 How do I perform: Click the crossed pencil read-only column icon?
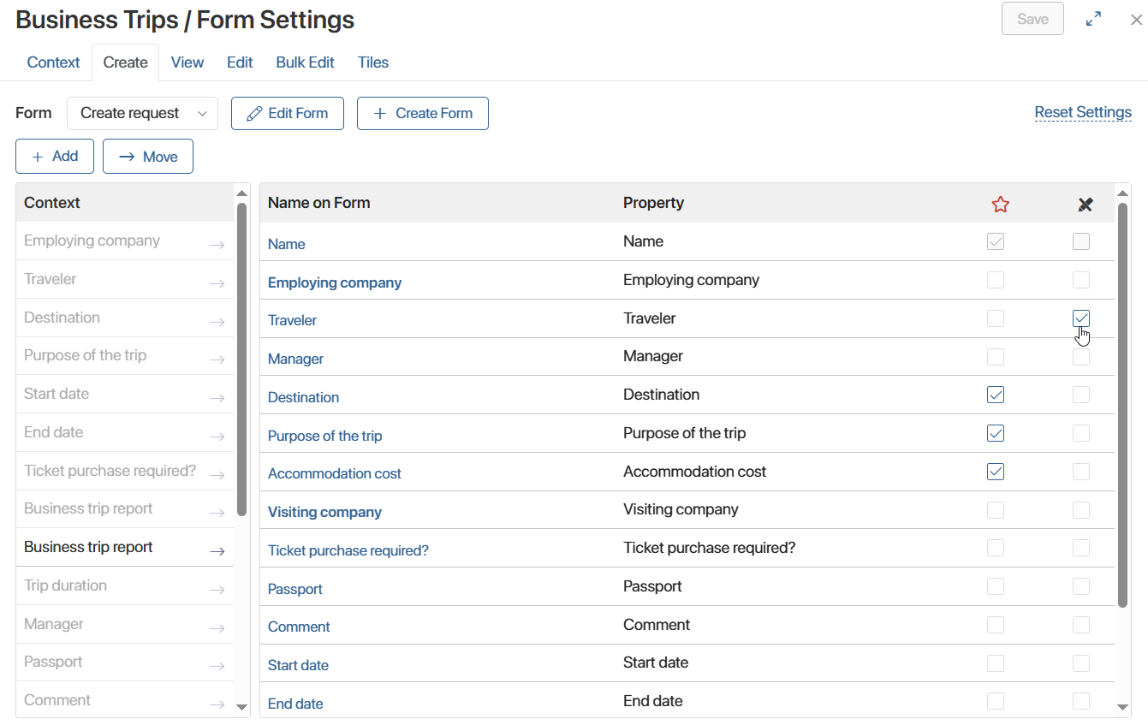1086,205
